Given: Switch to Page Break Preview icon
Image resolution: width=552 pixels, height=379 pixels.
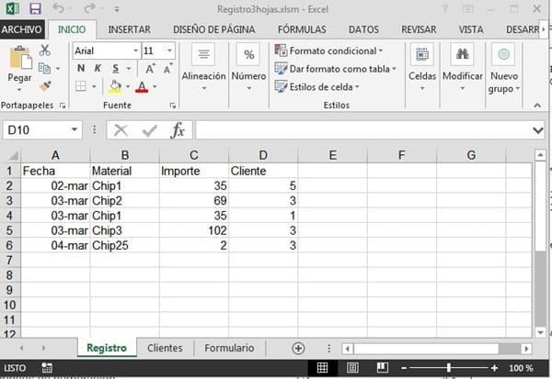Looking at the screenshot, I should (x=382, y=368).
